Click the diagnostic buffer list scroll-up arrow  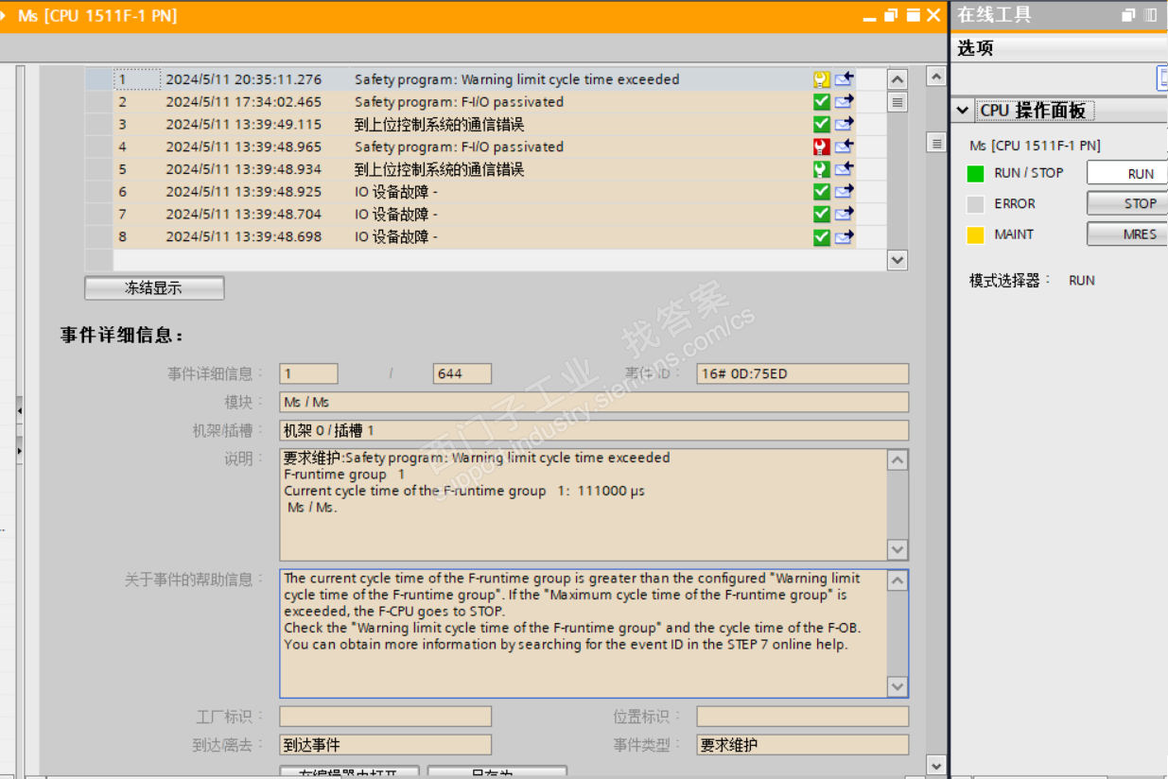pos(898,80)
